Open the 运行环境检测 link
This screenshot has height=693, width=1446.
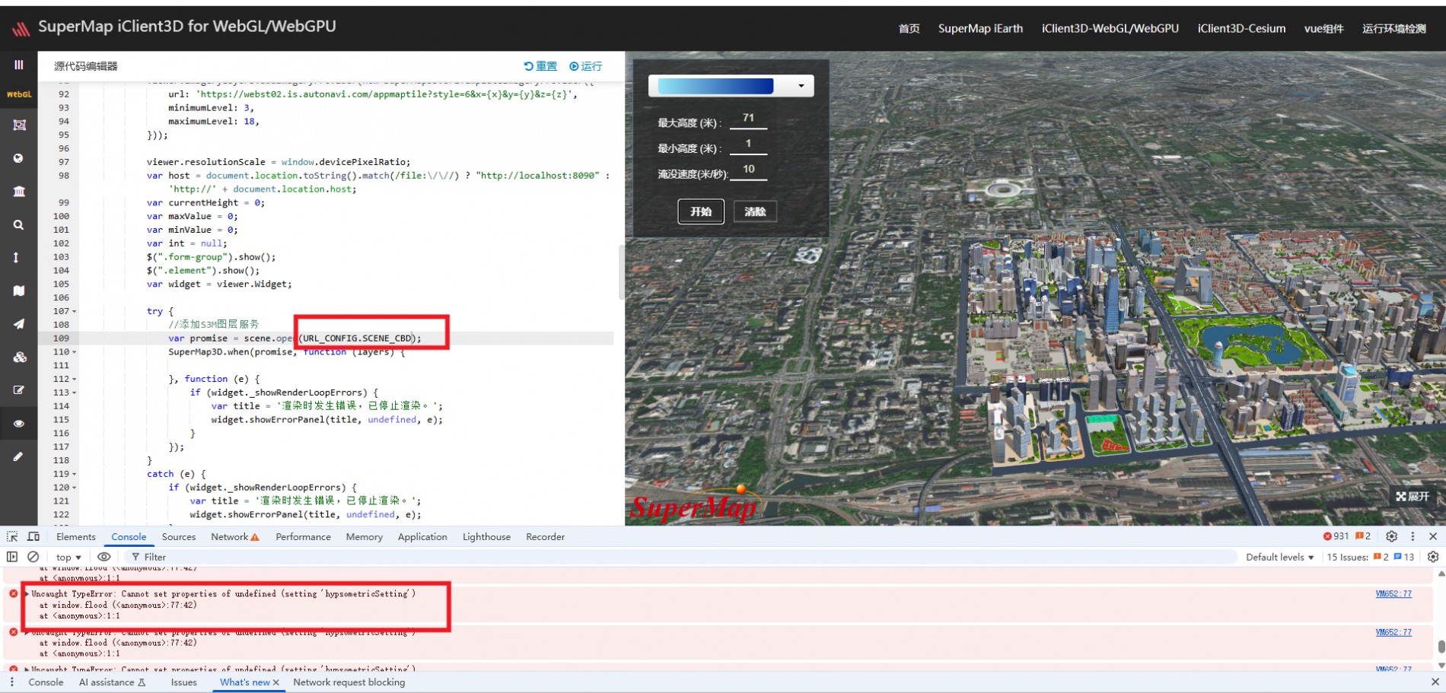pos(1394,28)
